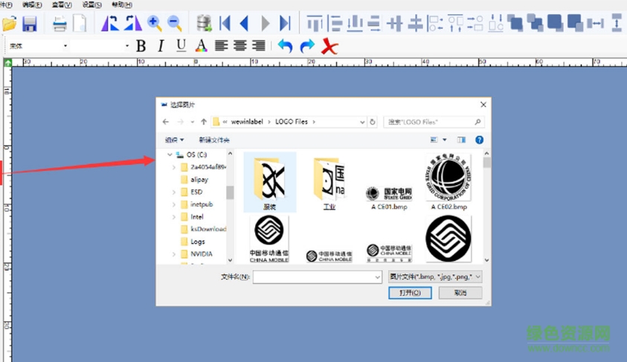Open the view options dropdown arrow

445,140
